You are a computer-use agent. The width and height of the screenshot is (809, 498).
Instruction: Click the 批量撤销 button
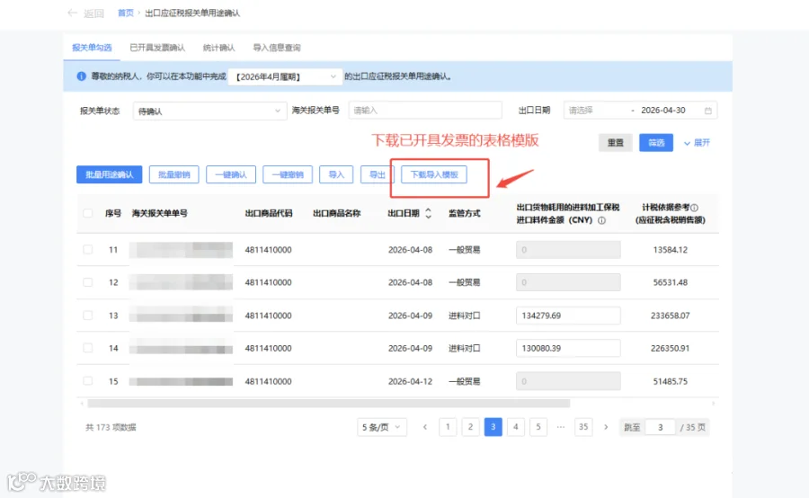(173, 174)
